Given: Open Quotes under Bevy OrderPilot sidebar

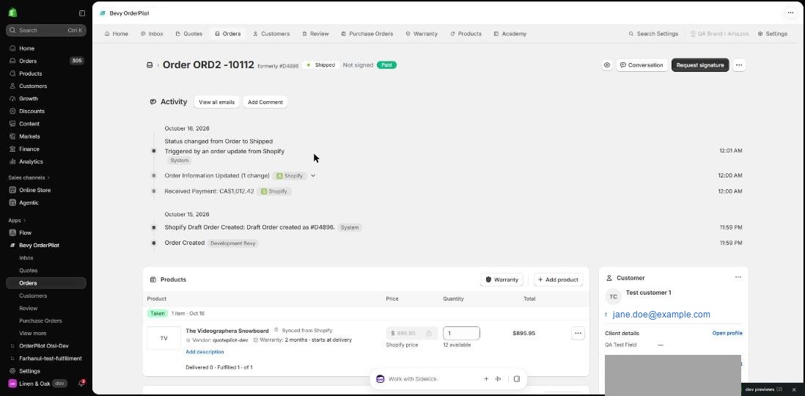Looking at the screenshot, I should click(x=29, y=270).
